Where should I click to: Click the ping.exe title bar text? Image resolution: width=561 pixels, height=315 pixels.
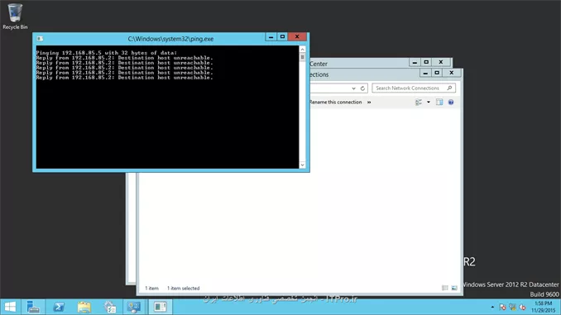(170, 39)
